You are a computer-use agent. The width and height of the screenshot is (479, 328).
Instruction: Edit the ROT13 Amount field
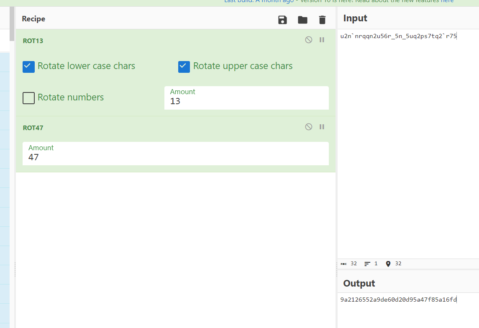point(246,98)
